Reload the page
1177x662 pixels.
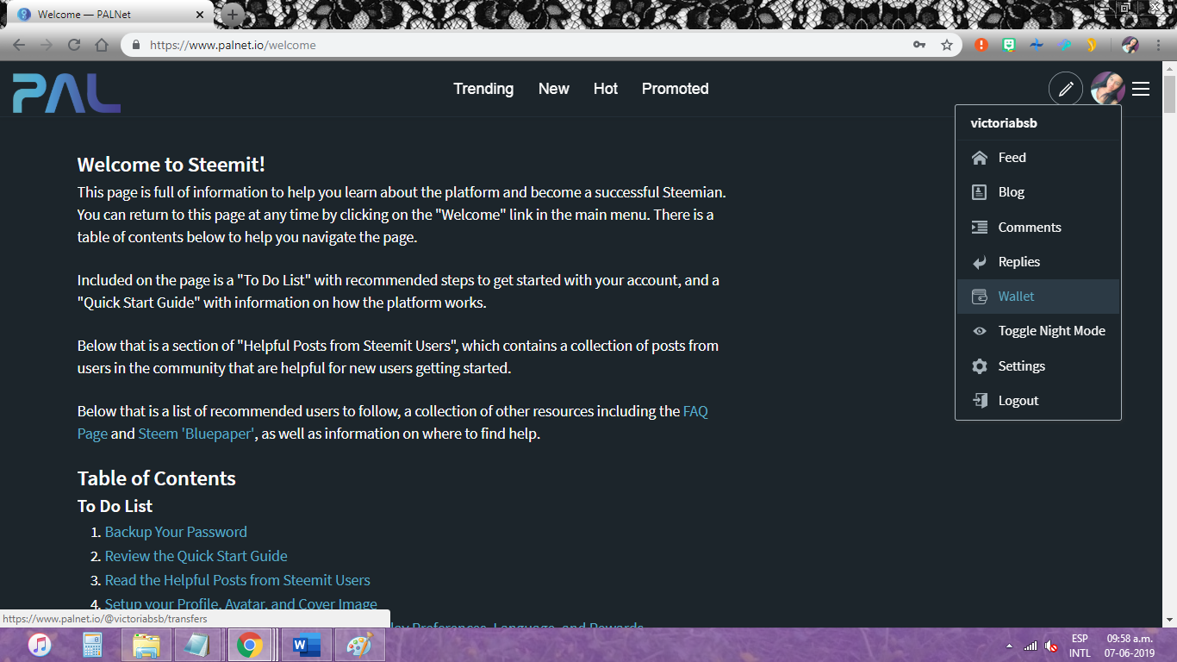(x=74, y=45)
